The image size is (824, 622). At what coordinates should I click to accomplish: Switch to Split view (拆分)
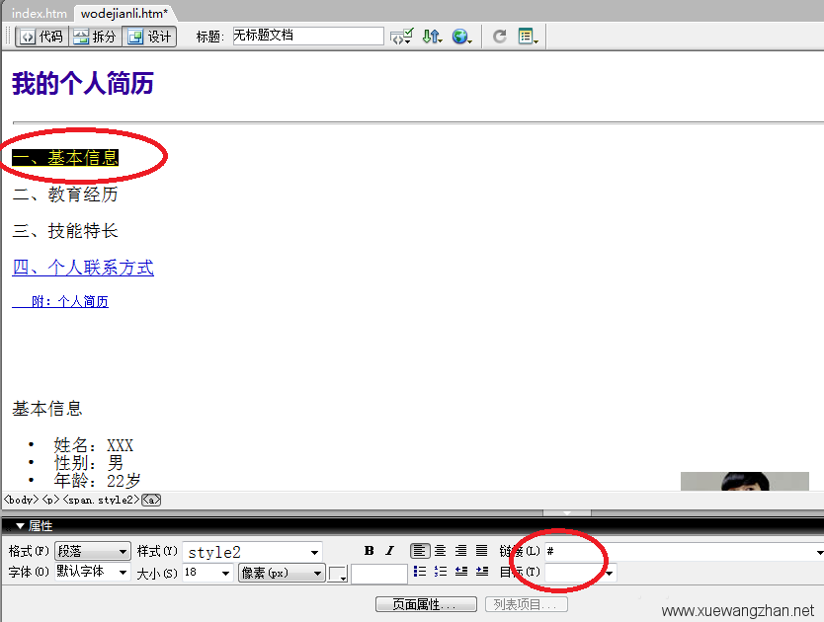(x=94, y=37)
